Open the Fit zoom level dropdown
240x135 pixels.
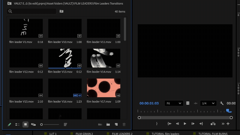(x=174, y=103)
